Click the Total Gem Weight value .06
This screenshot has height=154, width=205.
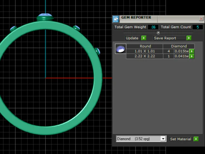tap(153, 27)
